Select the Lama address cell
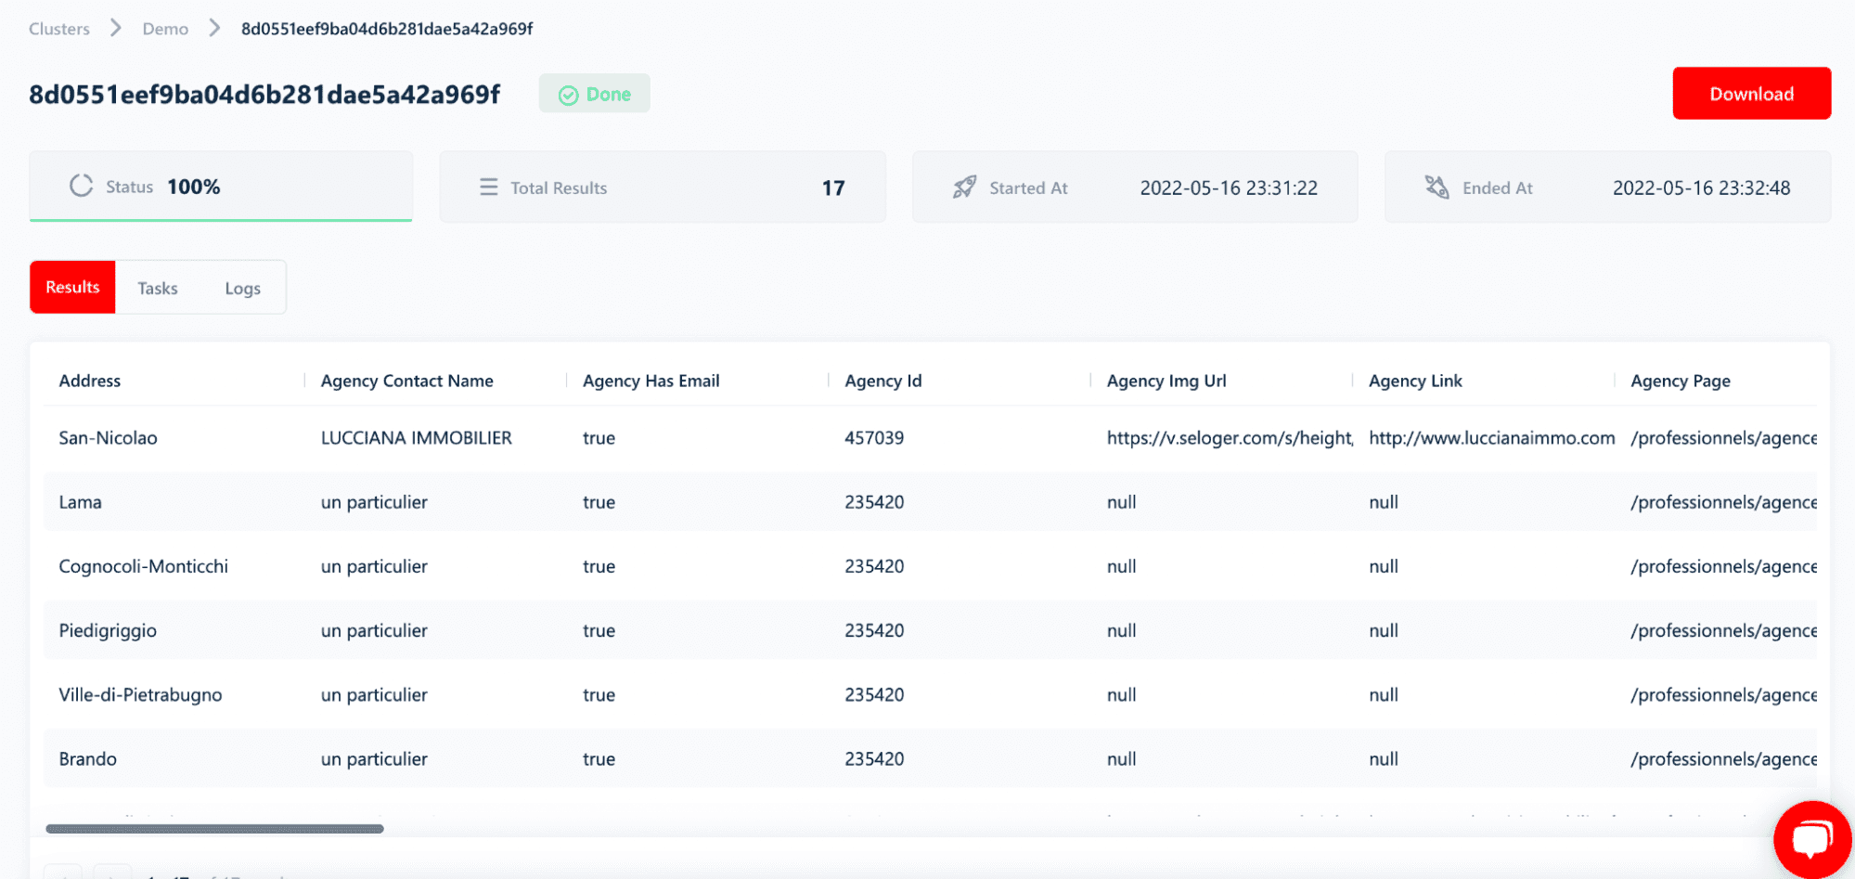 coord(81,502)
